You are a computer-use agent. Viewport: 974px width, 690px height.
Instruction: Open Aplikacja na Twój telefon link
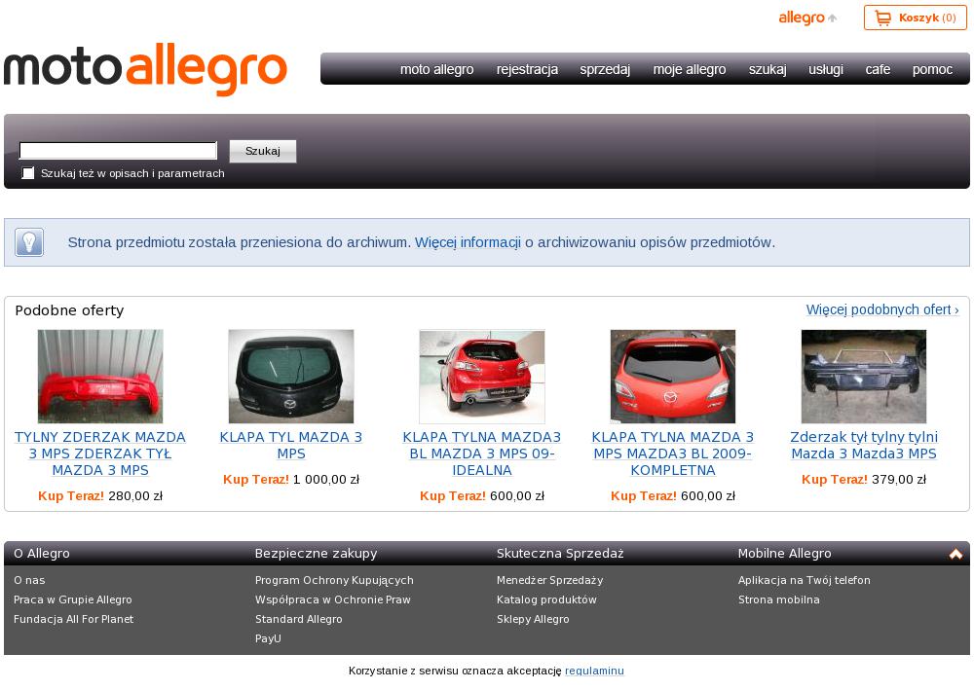[805, 580]
